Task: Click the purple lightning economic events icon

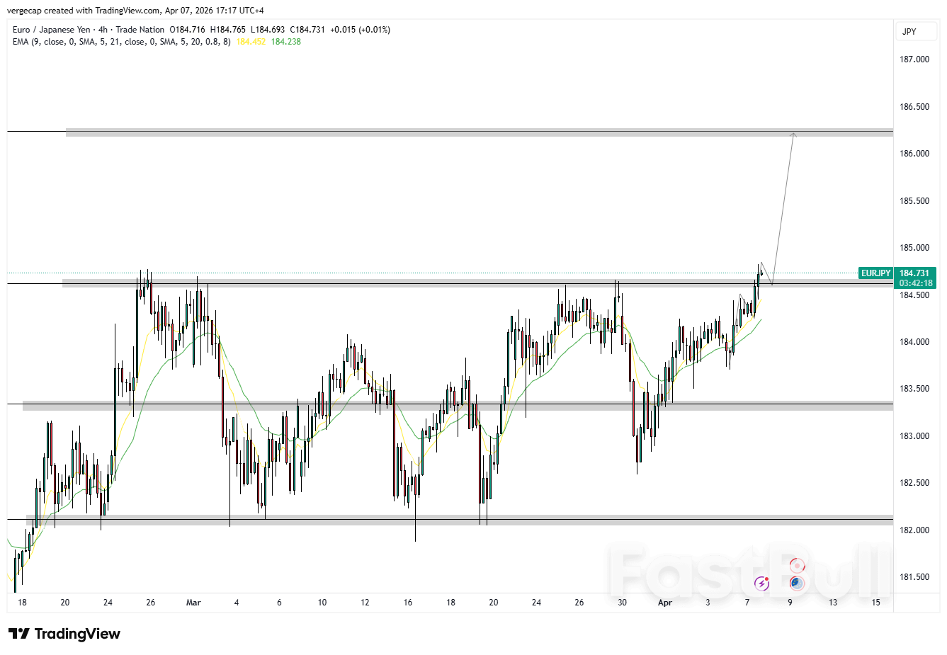Action: [761, 583]
